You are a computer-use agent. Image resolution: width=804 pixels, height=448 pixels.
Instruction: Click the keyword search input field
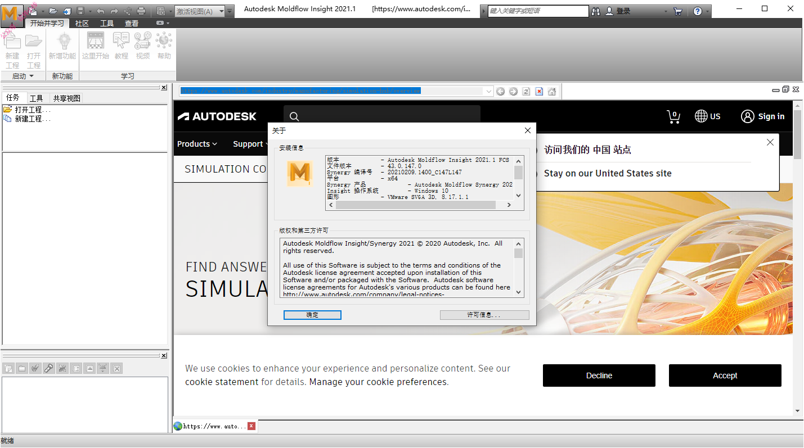[538, 11]
